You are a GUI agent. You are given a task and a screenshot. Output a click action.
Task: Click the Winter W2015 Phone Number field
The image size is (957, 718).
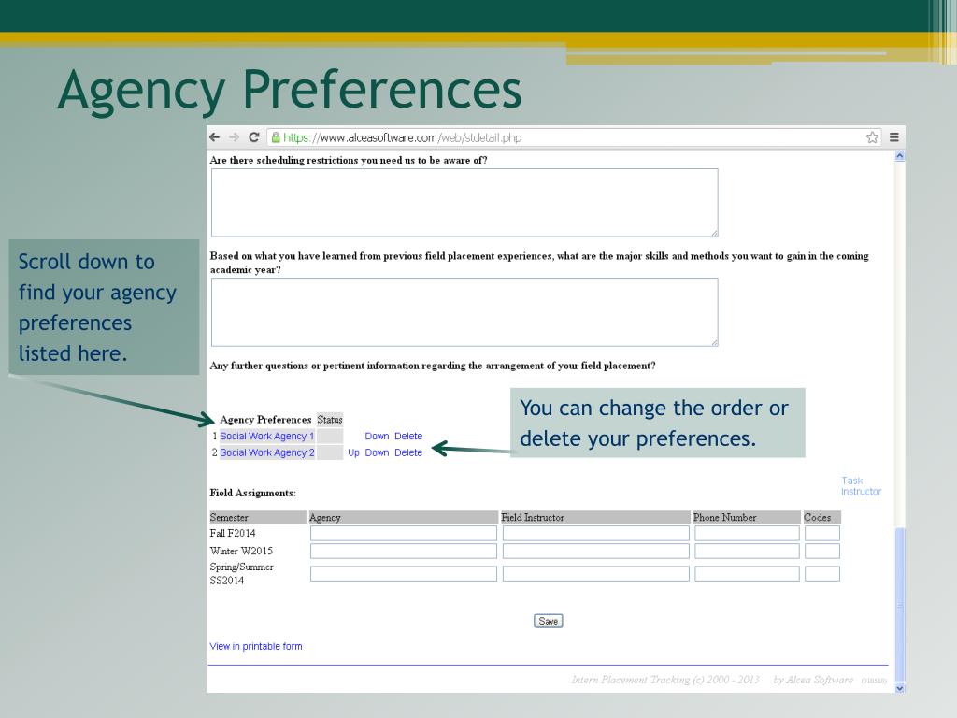coord(747,552)
